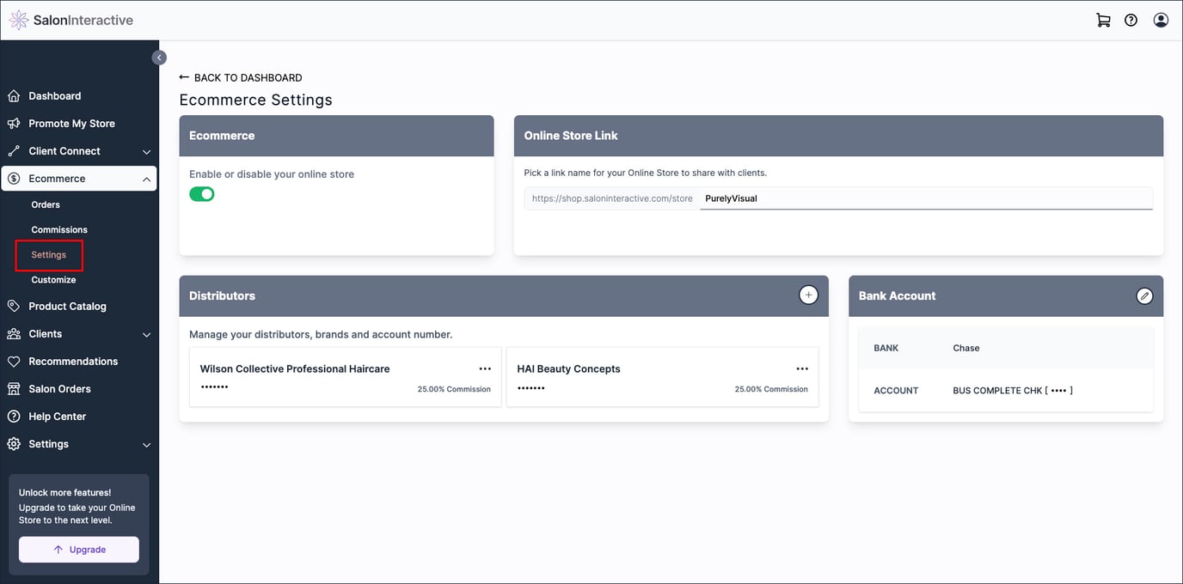Open the Salon Orders icon
1183x584 pixels.
point(12,388)
